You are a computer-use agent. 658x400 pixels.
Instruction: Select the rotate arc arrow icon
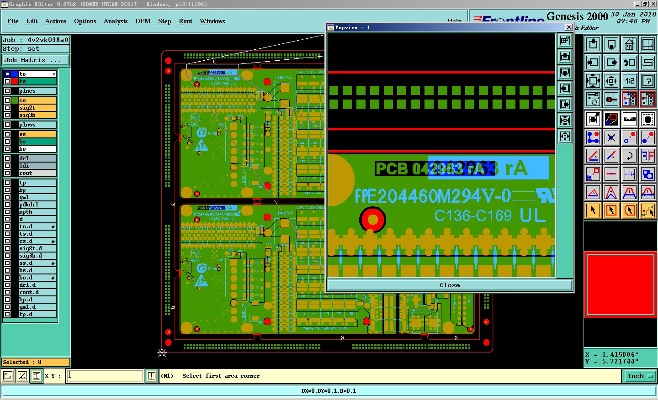[x=630, y=156]
